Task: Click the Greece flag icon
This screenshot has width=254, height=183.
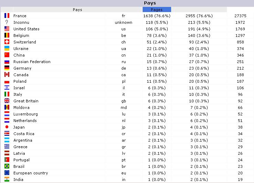Action: tap(7, 147)
